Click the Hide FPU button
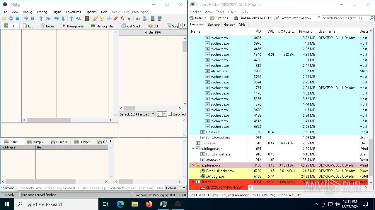 click(153, 33)
